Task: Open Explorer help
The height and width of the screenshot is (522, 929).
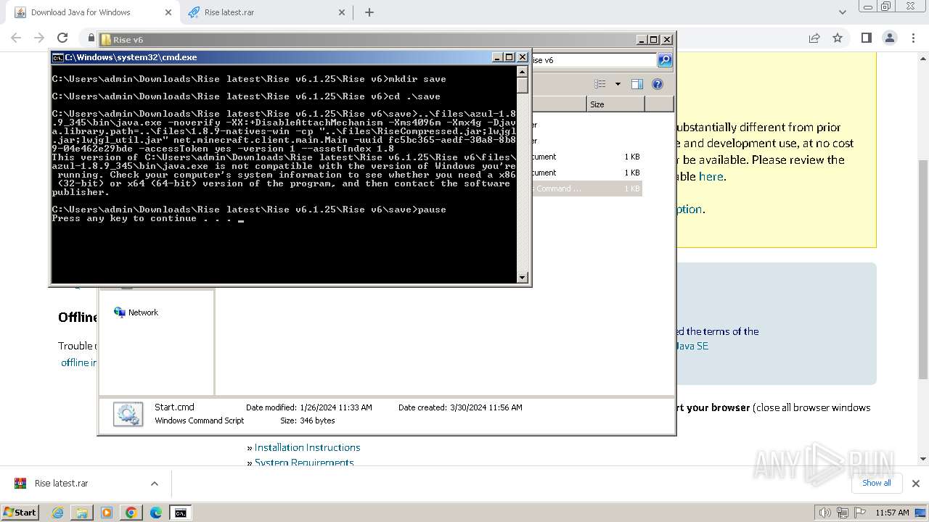Action: (x=658, y=84)
